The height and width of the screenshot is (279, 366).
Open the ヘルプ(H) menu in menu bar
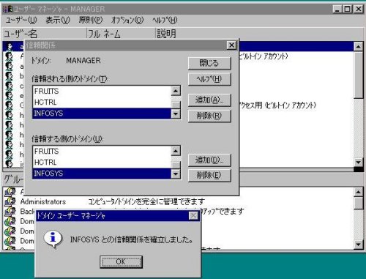coord(165,21)
